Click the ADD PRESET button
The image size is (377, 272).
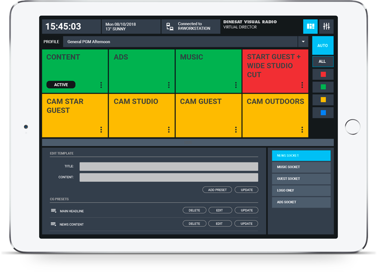tap(217, 190)
